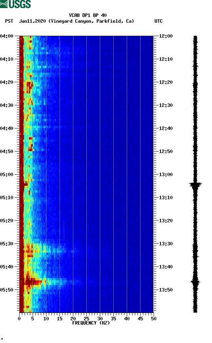The height and width of the screenshot is (343, 212).
Task: Click the 13:30 UTC time label
Action: click(166, 244)
